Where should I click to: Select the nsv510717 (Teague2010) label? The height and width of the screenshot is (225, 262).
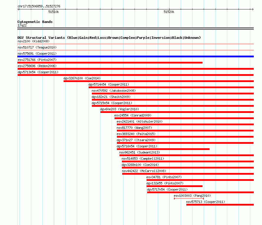(37, 47)
